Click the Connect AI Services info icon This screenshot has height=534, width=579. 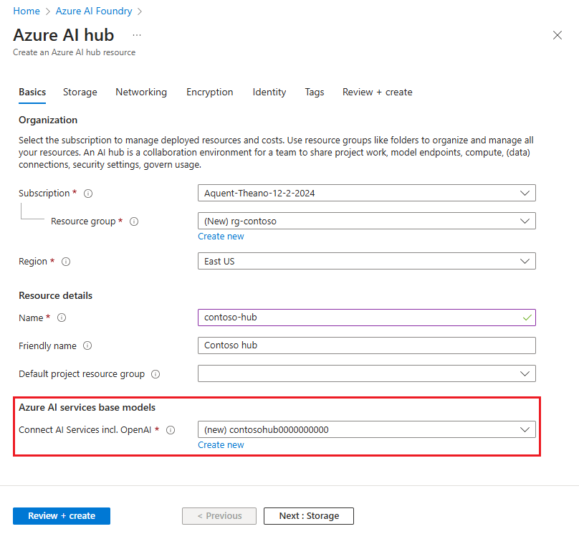pyautogui.click(x=171, y=430)
